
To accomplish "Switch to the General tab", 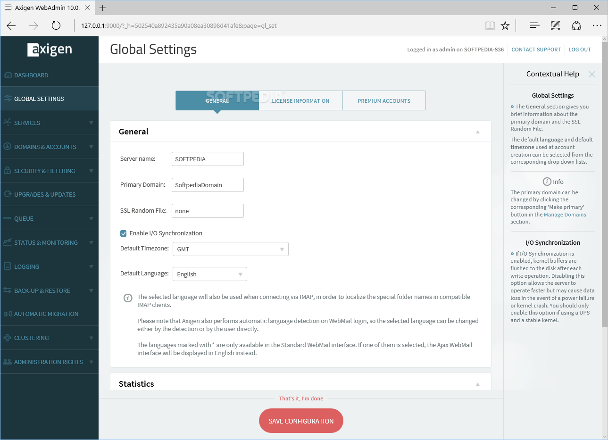I will pos(217,100).
